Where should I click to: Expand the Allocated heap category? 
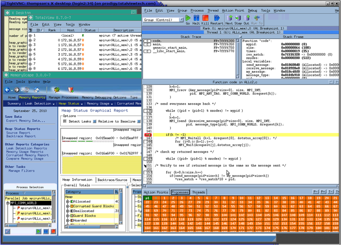68,201
